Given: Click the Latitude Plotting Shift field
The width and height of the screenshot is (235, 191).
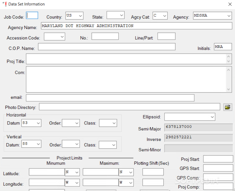Looking at the screenshot, I should 153,172.
